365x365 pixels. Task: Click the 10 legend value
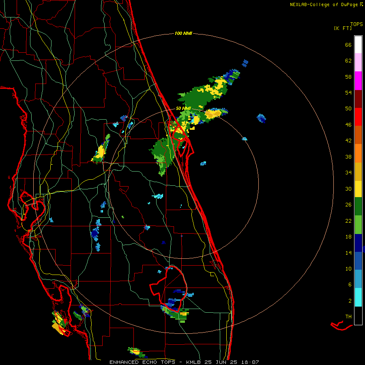tap(348, 268)
